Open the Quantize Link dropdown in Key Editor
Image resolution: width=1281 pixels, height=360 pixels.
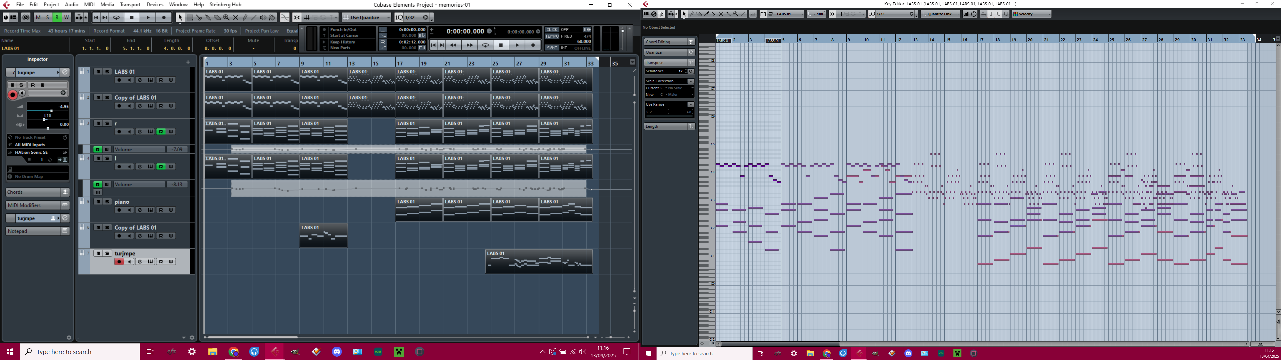click(940, 14)
